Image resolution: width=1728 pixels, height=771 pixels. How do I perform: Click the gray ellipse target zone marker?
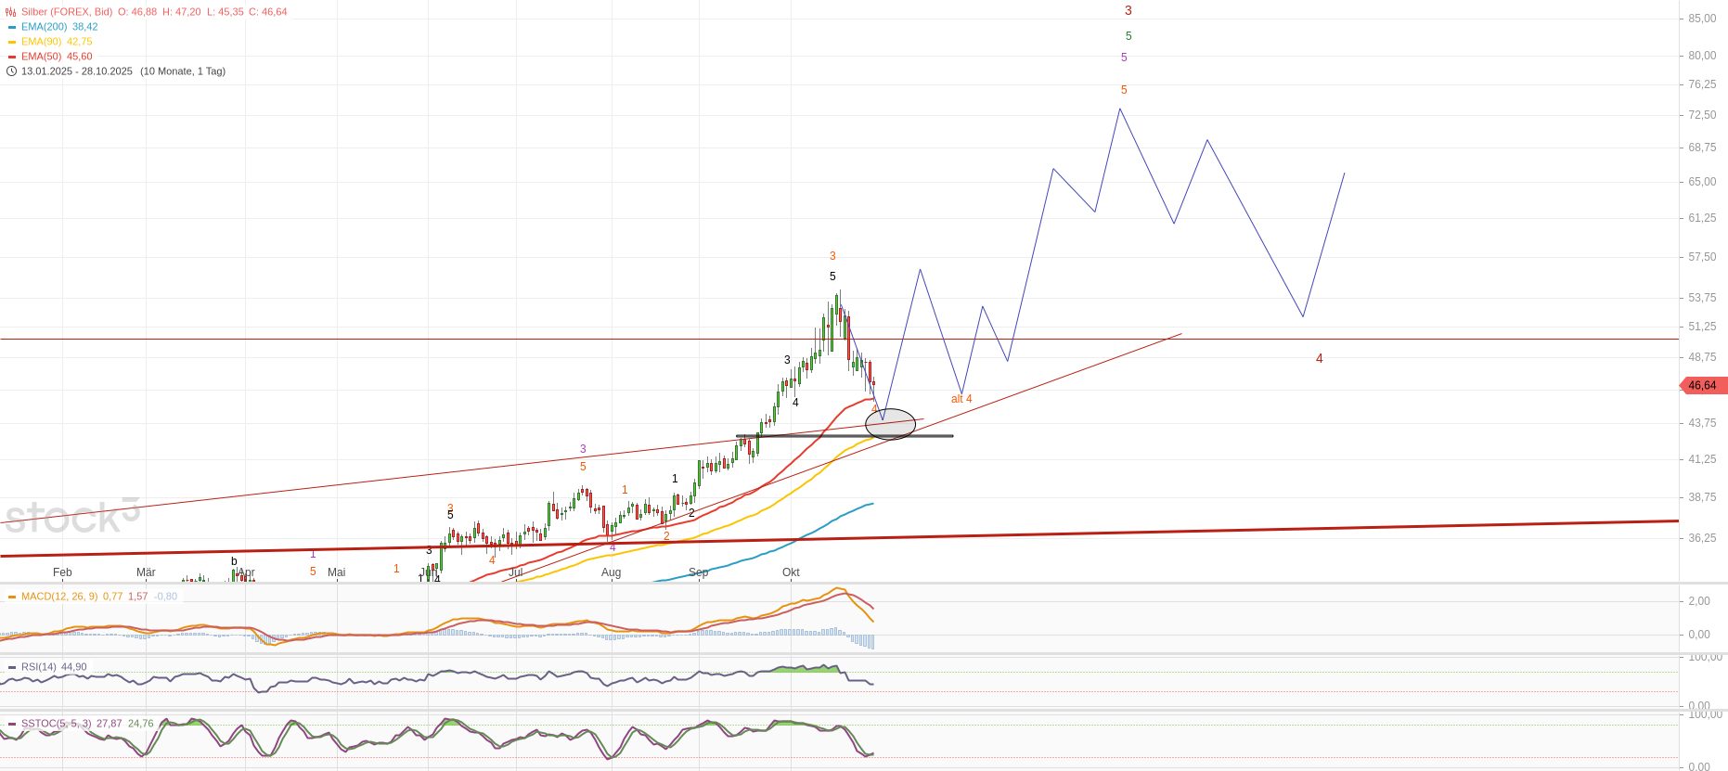[890, 424]
